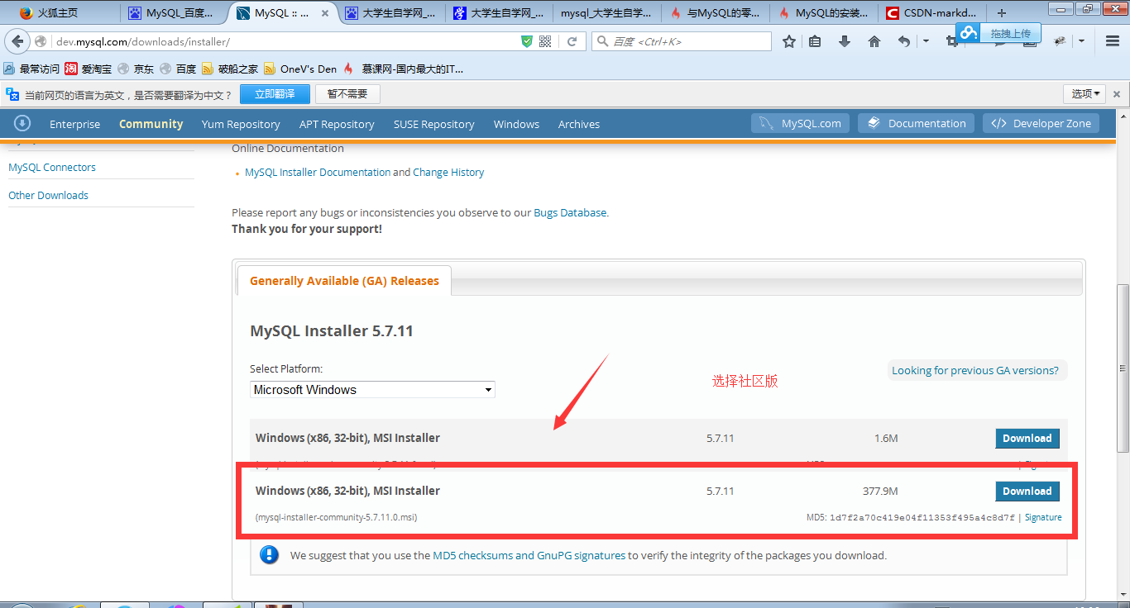Click the Documentation button

click(916, 123)
